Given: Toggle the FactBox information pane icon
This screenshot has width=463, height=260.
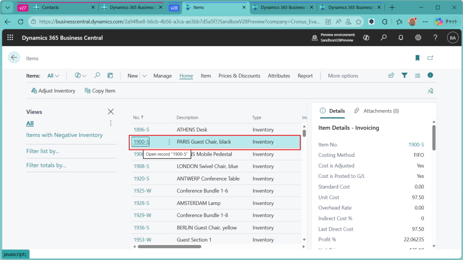Looking at the screenshot, I should [x=430, y=75].
